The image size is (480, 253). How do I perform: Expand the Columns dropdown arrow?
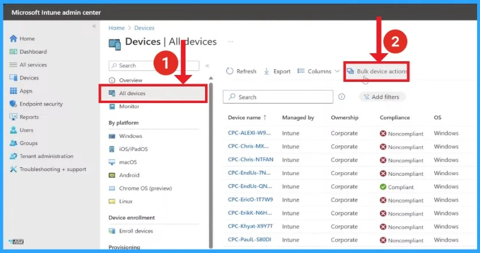click(x=337, y=71)
